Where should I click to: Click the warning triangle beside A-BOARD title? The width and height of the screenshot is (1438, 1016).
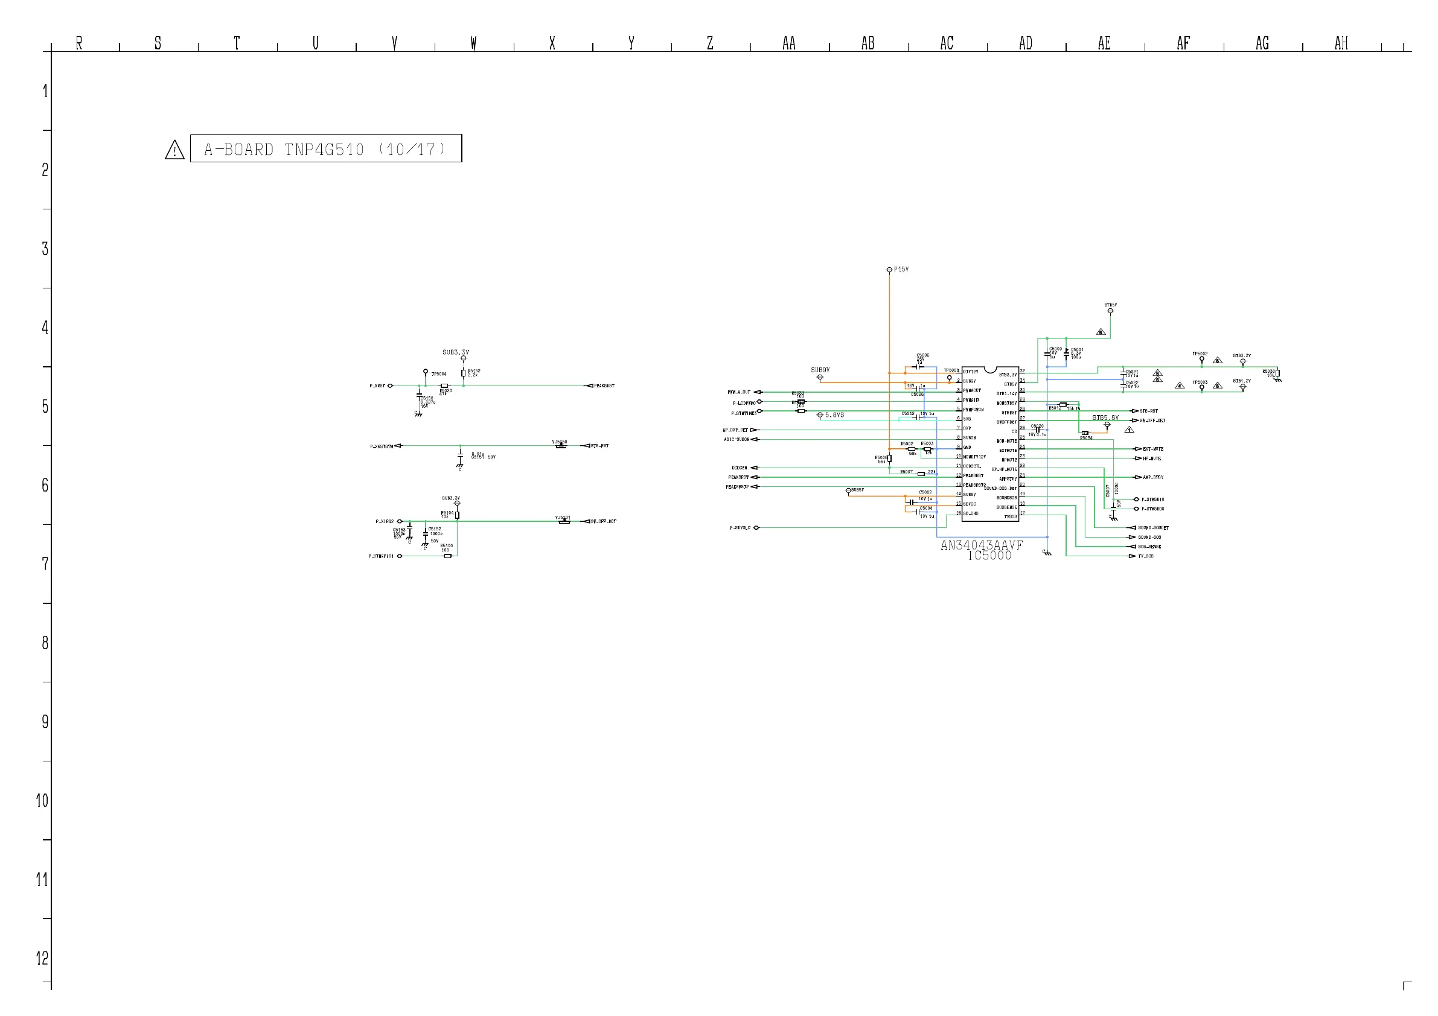click(174, 150)
